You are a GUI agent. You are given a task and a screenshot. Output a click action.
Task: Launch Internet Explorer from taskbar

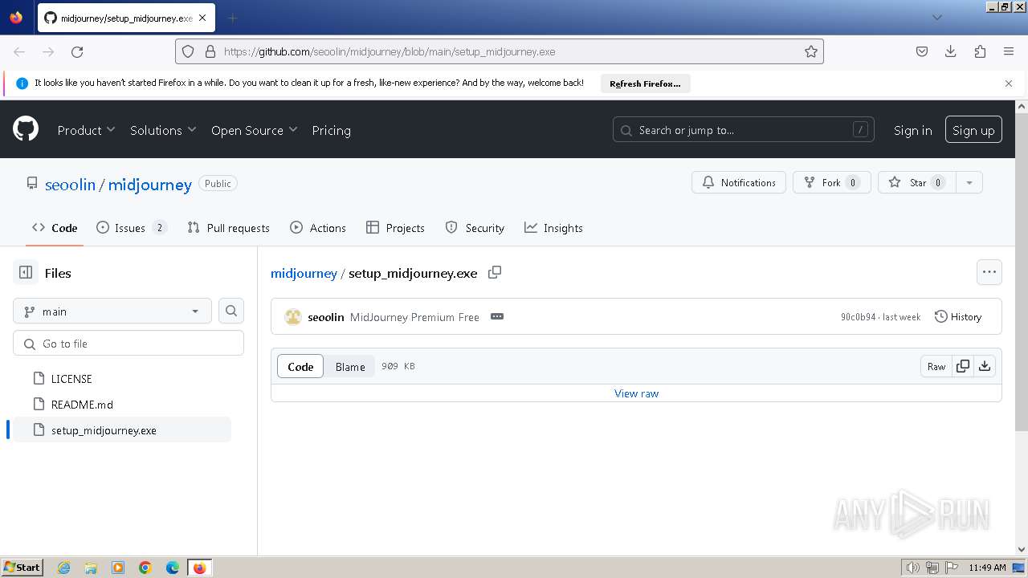(63, 568)
